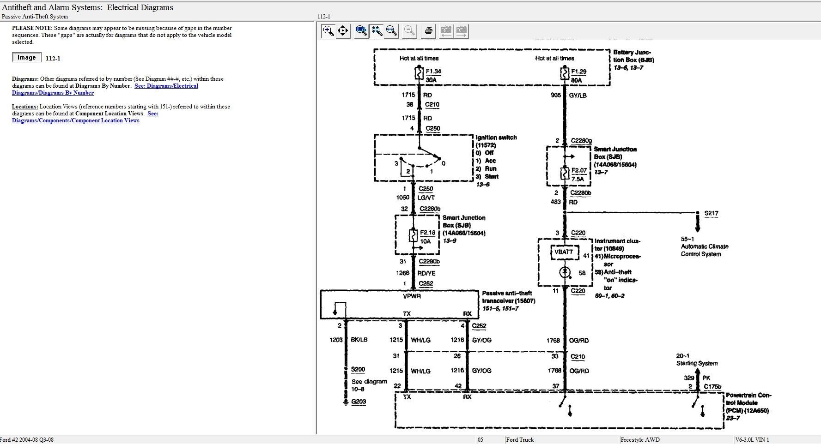Viewport: 821px width, 444px height.
Task: Go to previous image with camera icon
Action: coord(446,31)
